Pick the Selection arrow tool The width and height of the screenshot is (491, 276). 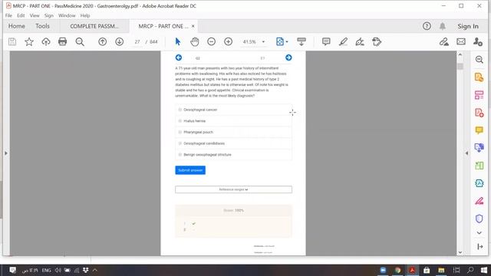(x=177, y=41)
